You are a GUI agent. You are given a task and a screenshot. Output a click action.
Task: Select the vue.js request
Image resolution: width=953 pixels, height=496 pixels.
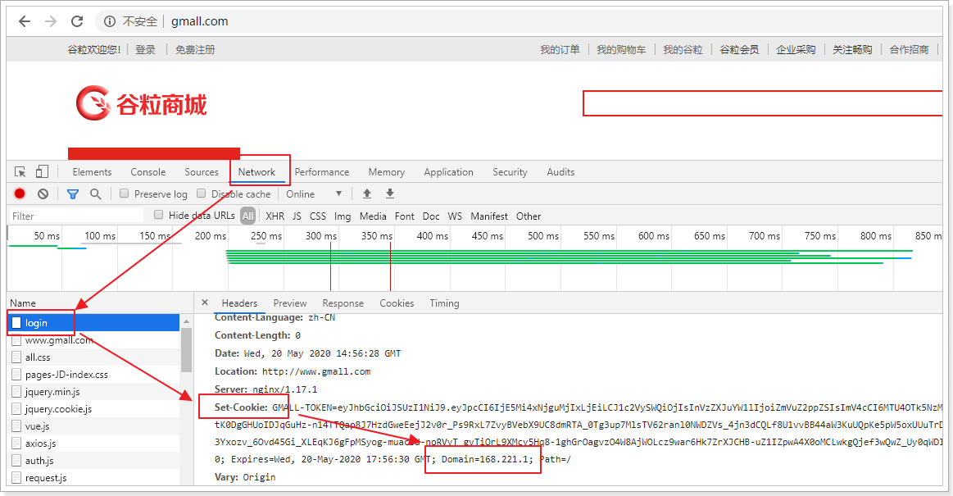tap(93, 426)
